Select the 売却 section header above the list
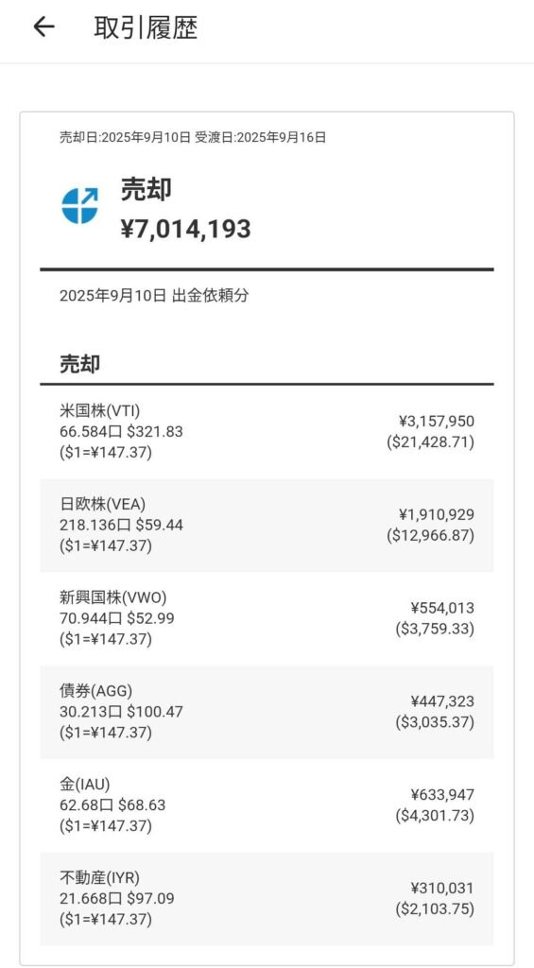 [x=80, y=364]
